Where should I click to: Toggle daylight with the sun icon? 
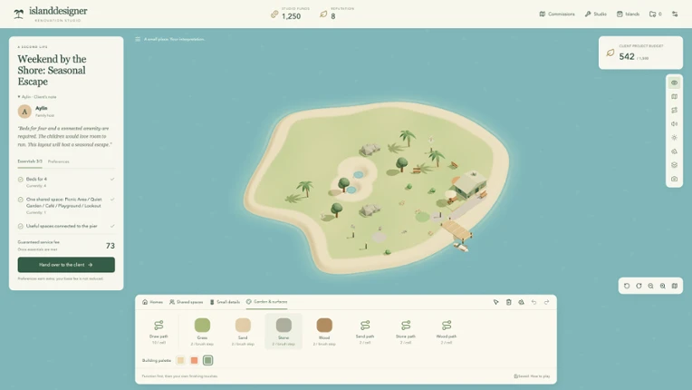pos(674,137)
